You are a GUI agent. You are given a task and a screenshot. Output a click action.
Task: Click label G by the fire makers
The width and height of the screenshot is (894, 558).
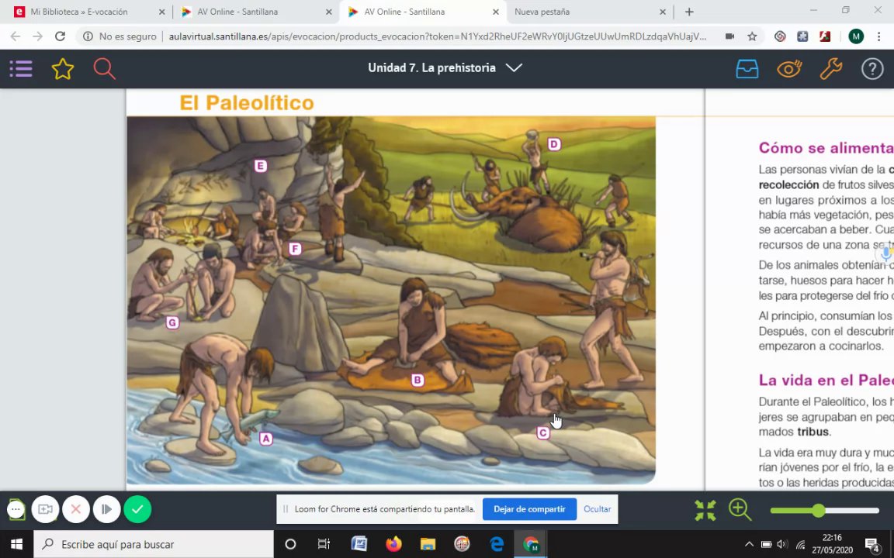pos(172,323)
